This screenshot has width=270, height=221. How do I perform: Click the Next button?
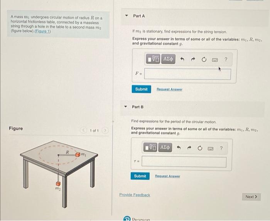coord(251,197)
